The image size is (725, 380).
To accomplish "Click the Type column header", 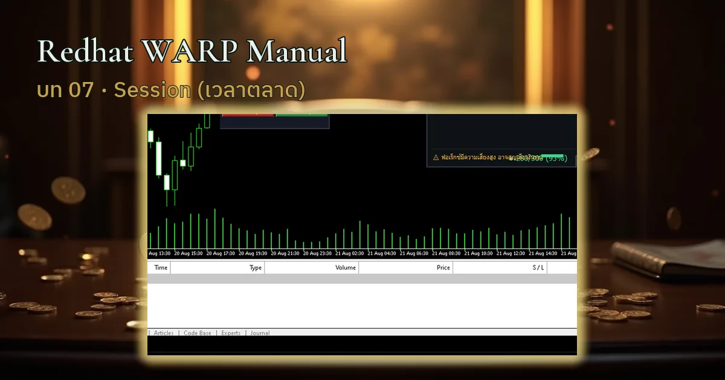I will pyautogui.click(x=217, y=268).
